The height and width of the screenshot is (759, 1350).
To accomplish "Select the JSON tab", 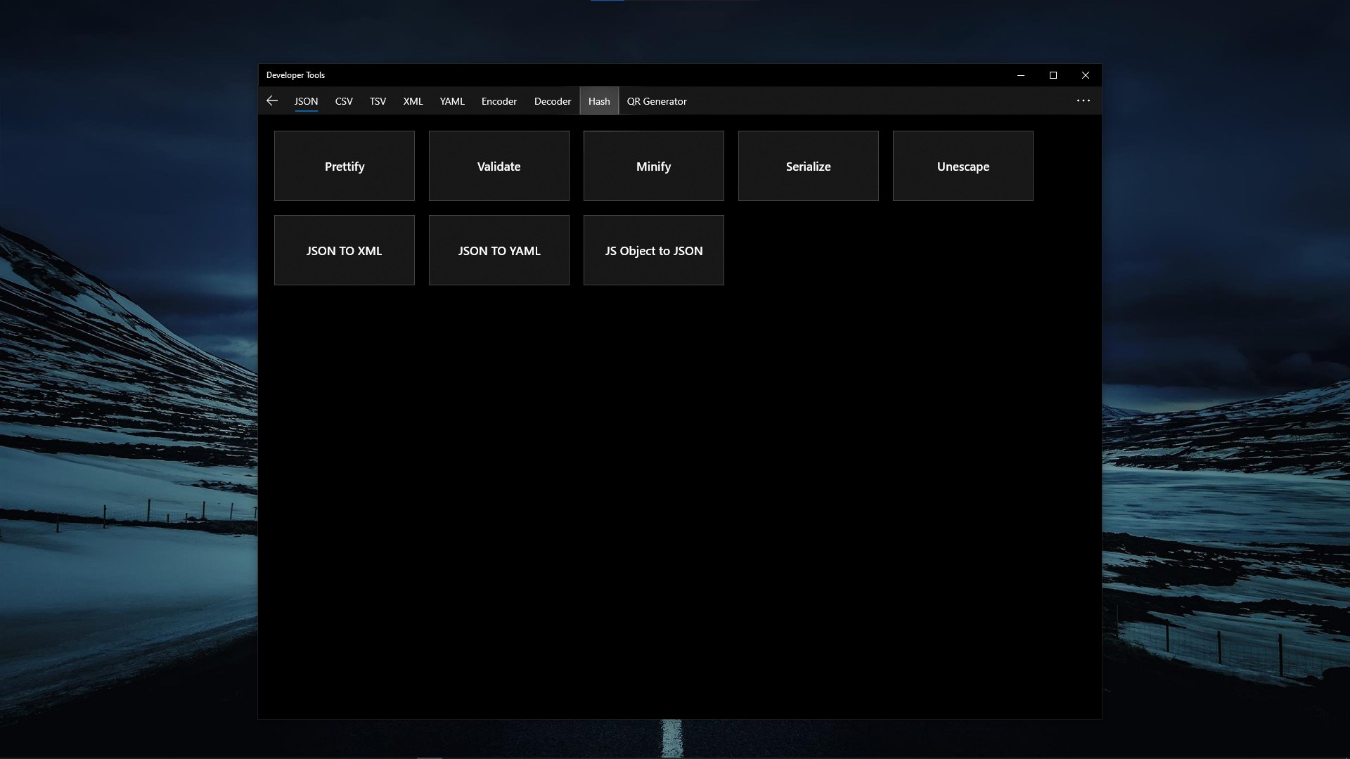I will 305,101.
